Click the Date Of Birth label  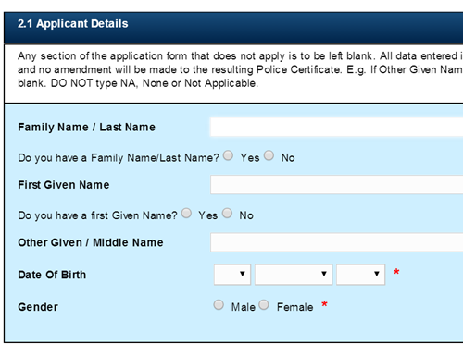point(52,275)
